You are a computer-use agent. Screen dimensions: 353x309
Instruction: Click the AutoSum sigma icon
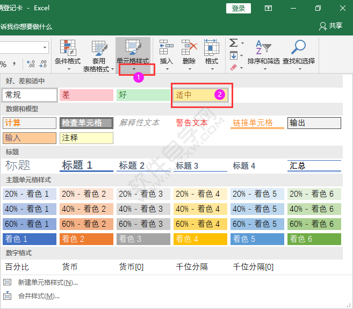[234, 43]
